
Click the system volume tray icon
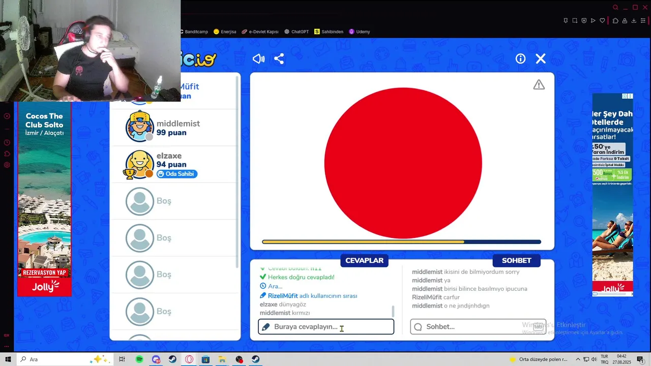594,359
